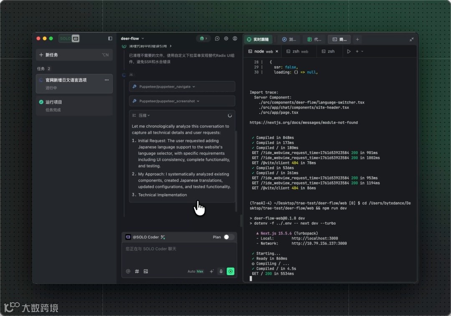Image resolution: width=451 pixels, height=316 pixels.
Task: Click the green stop generation button
Action: (231, 271)
